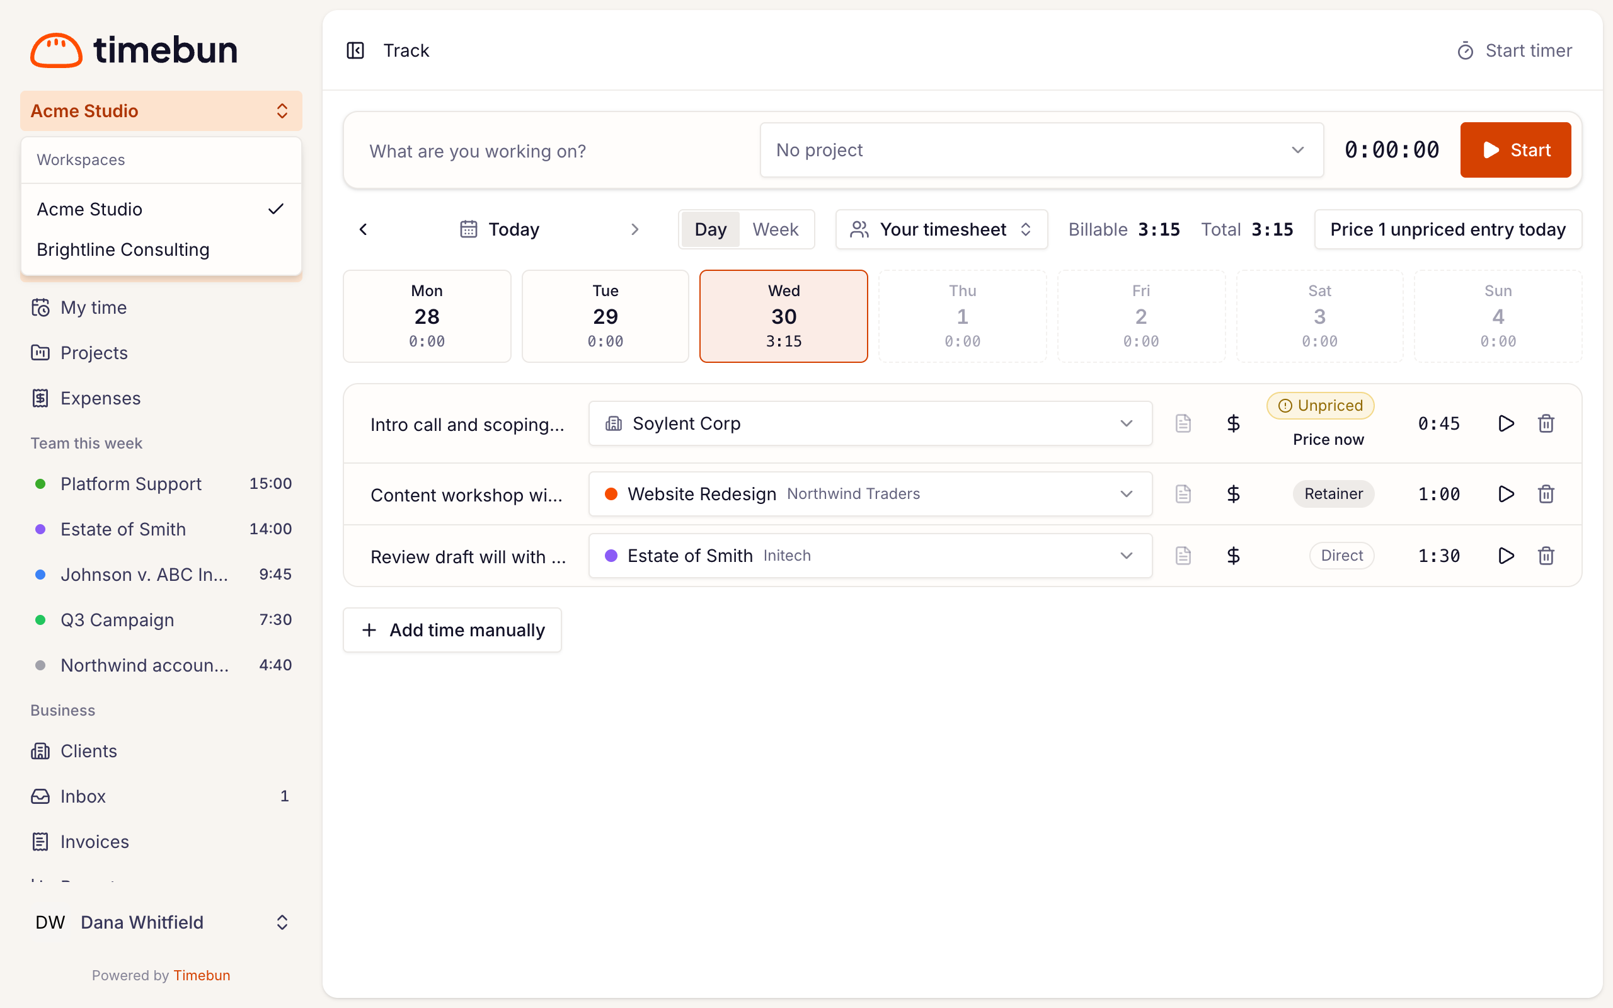Click the Start timer stopwatch icon

(x=1465, y=50)
